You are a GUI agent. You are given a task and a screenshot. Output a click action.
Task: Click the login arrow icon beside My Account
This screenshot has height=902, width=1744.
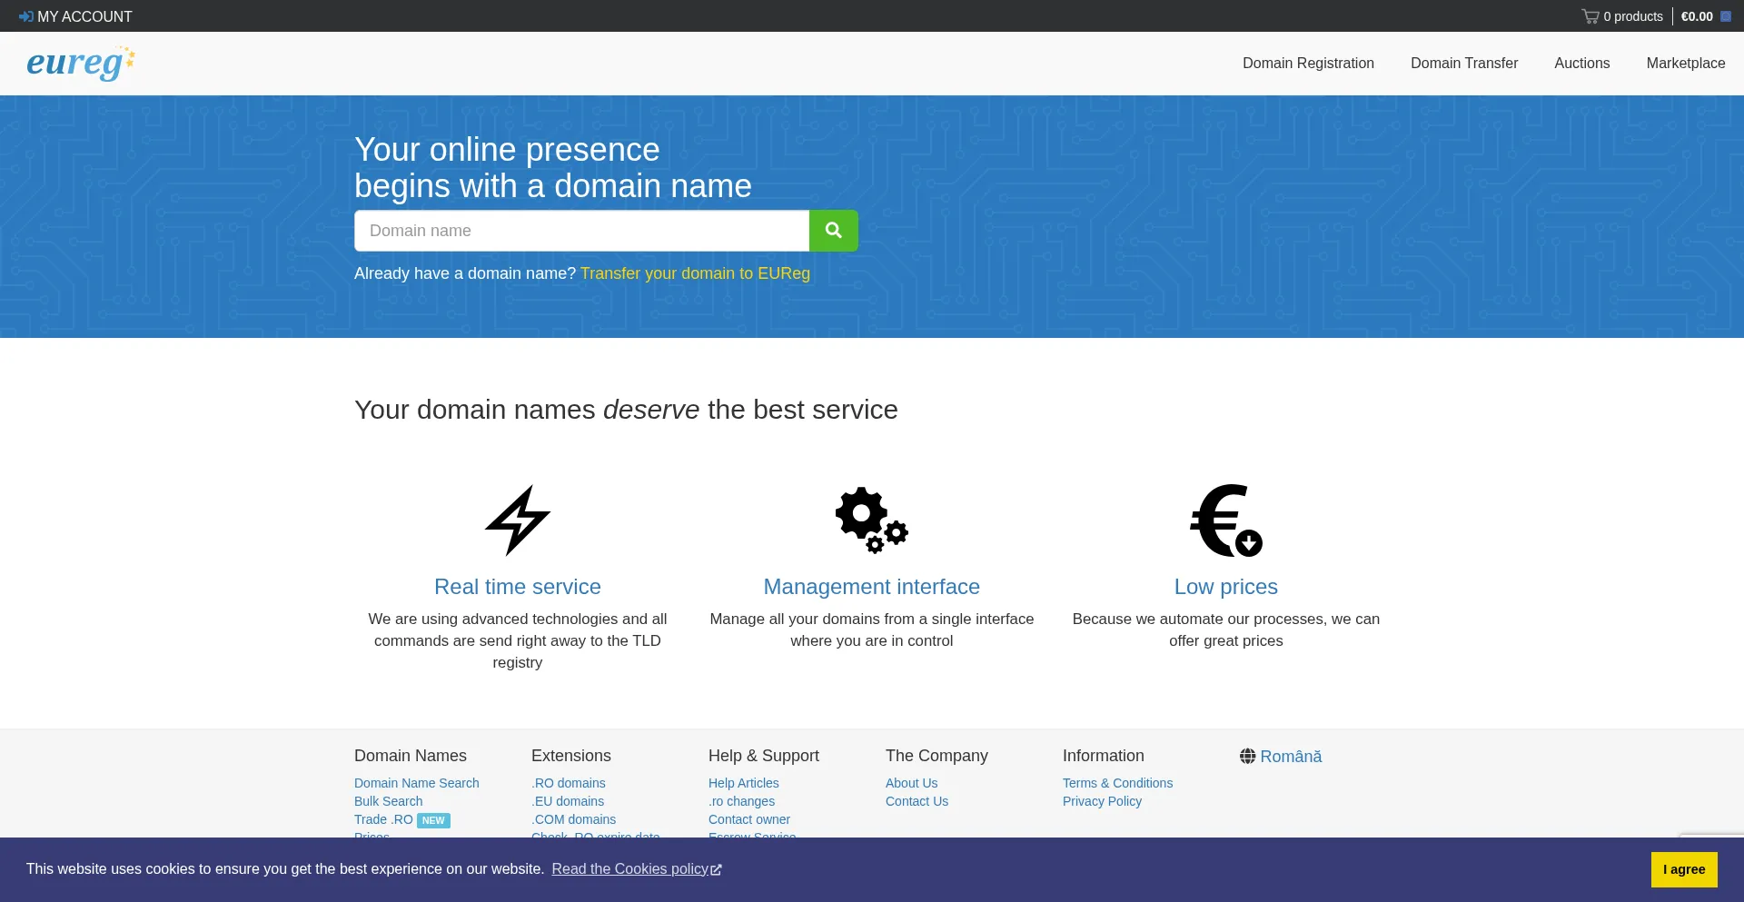coord(25,16)
